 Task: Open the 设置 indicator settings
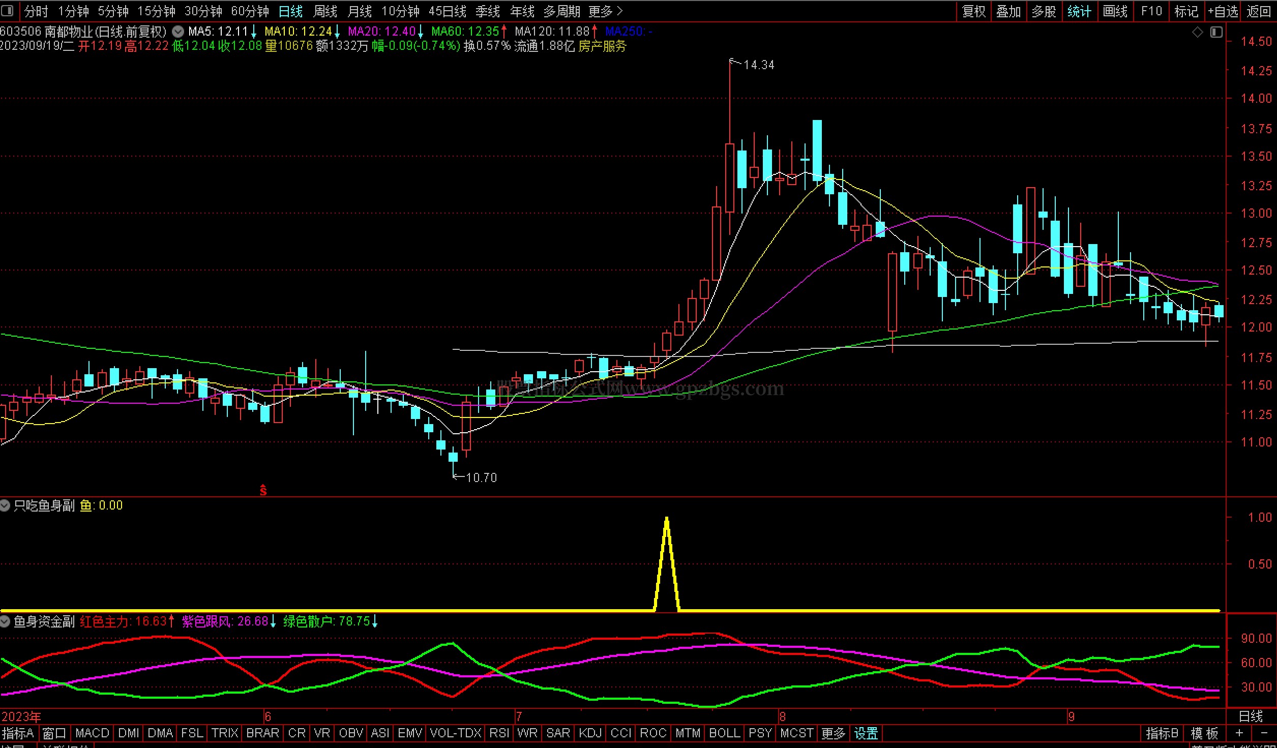(x=866, y=733)
